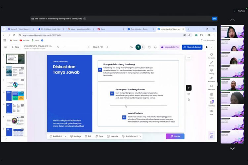Screen dimensions: 248x165
Task: Click Type in the bottom toolbar
Action: click(x=99, y=136)
